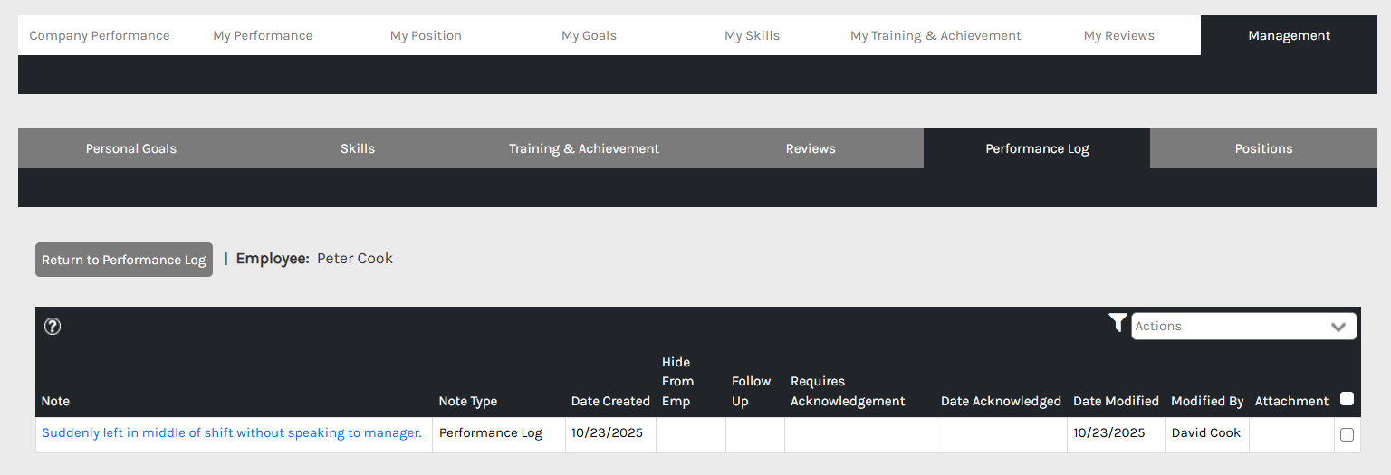Screen dimensions: 1391x475
Task: Click the 'David Cook' modified-by cell
Action: pyautogui.click(x=1206, y=432)
